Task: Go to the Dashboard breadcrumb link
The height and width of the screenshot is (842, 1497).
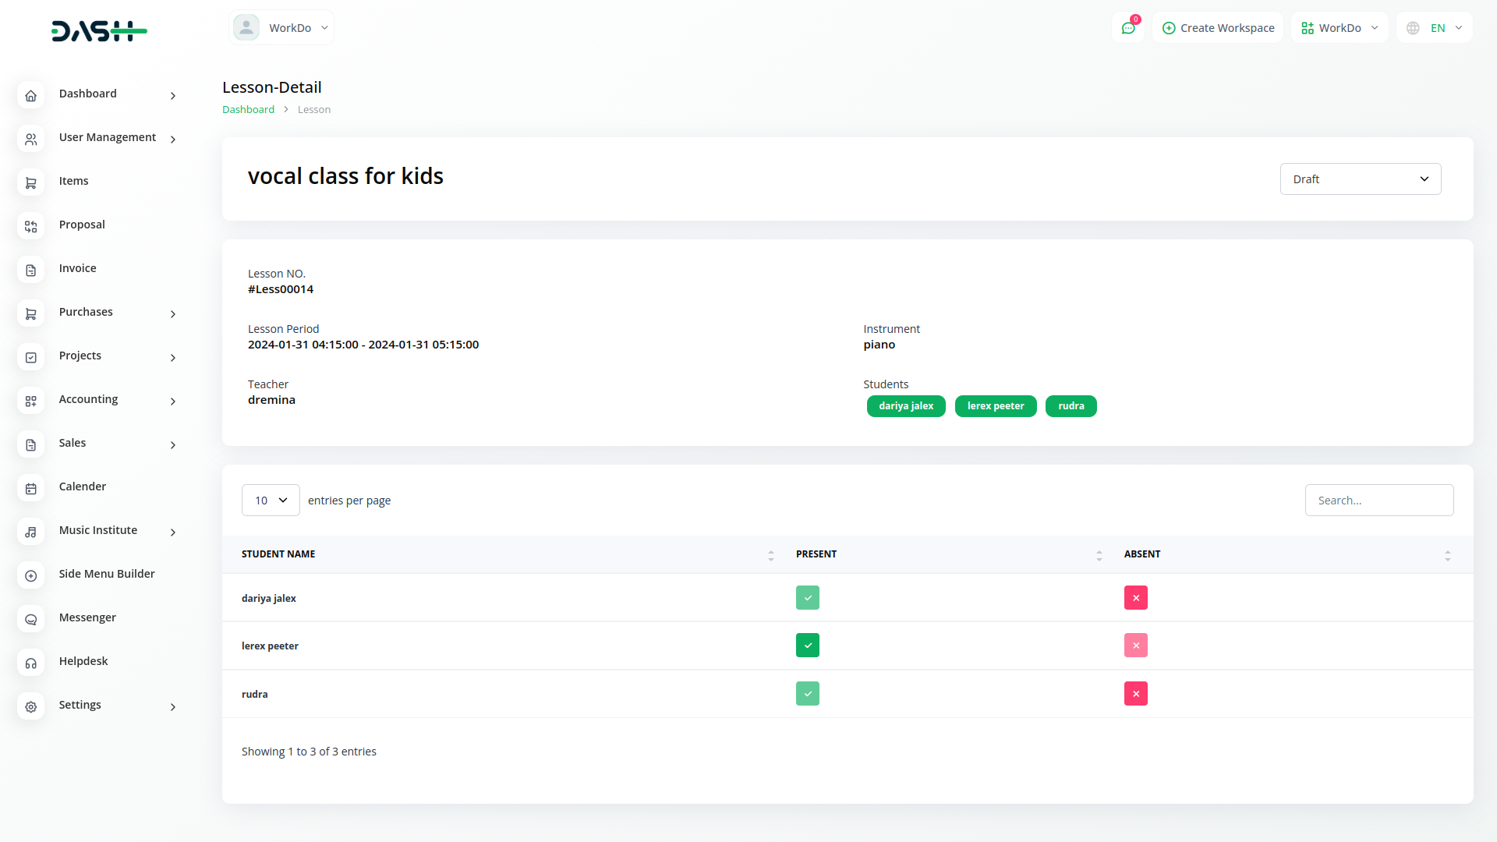Action: (248, 110)
